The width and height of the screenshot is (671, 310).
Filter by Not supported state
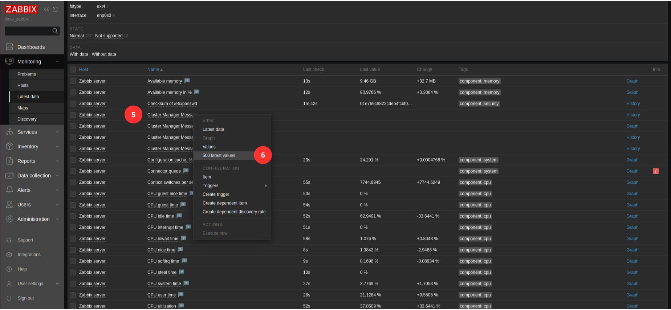tap(109, 36)
